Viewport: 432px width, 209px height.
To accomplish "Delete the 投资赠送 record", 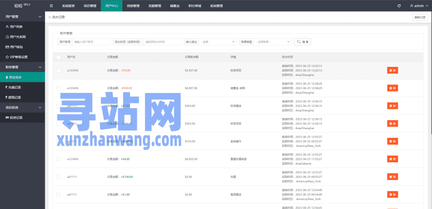I will coord(392,106).
